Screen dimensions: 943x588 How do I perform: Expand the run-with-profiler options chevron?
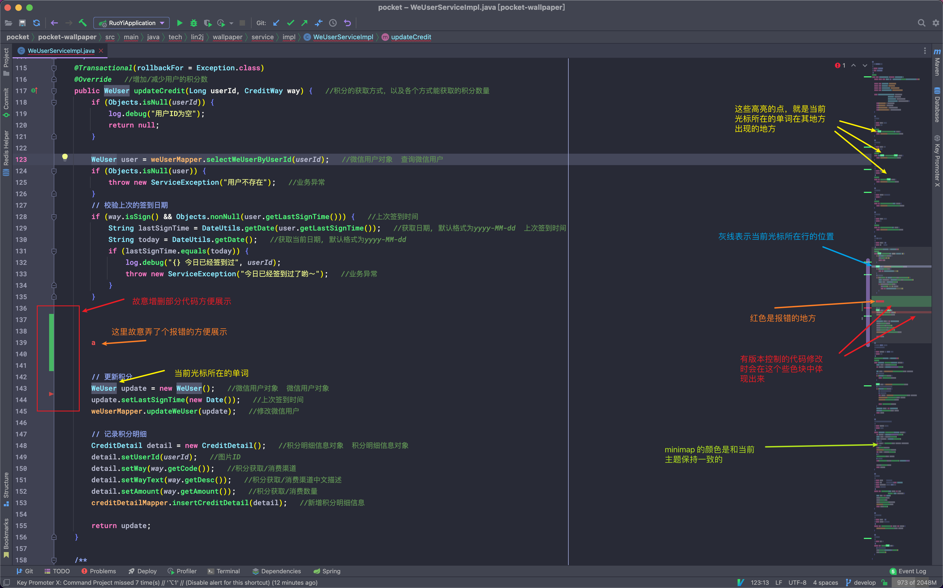point(231,23)
